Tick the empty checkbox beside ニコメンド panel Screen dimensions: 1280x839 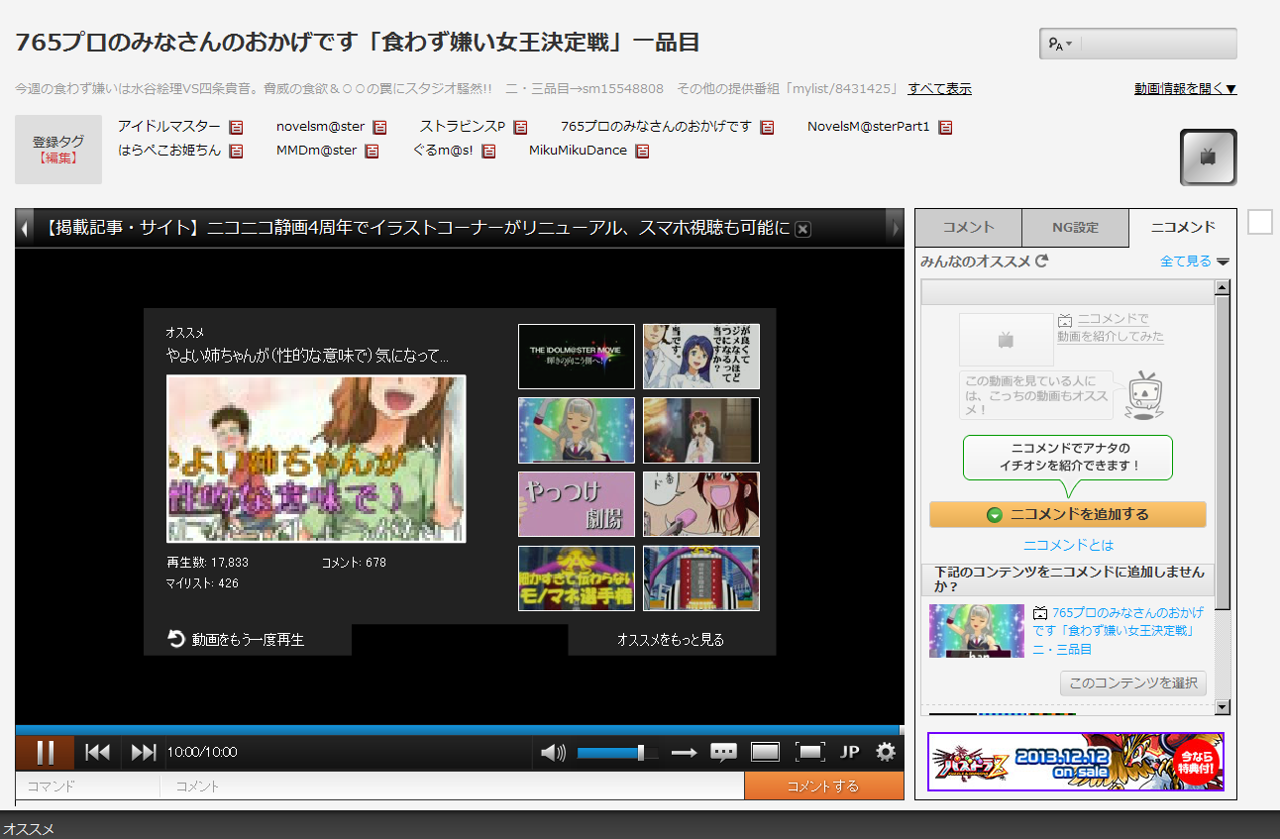[1259, 222]
